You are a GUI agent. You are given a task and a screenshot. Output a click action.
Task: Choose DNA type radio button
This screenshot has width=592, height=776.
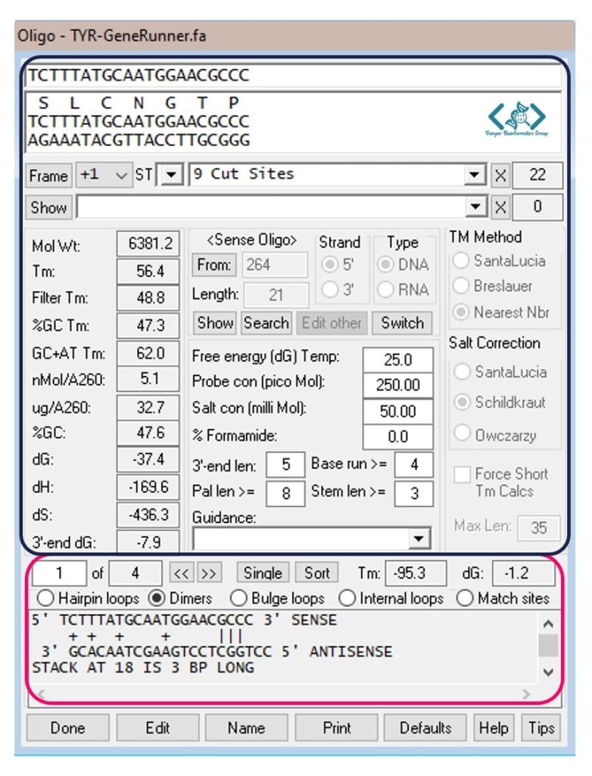(386, 264)
